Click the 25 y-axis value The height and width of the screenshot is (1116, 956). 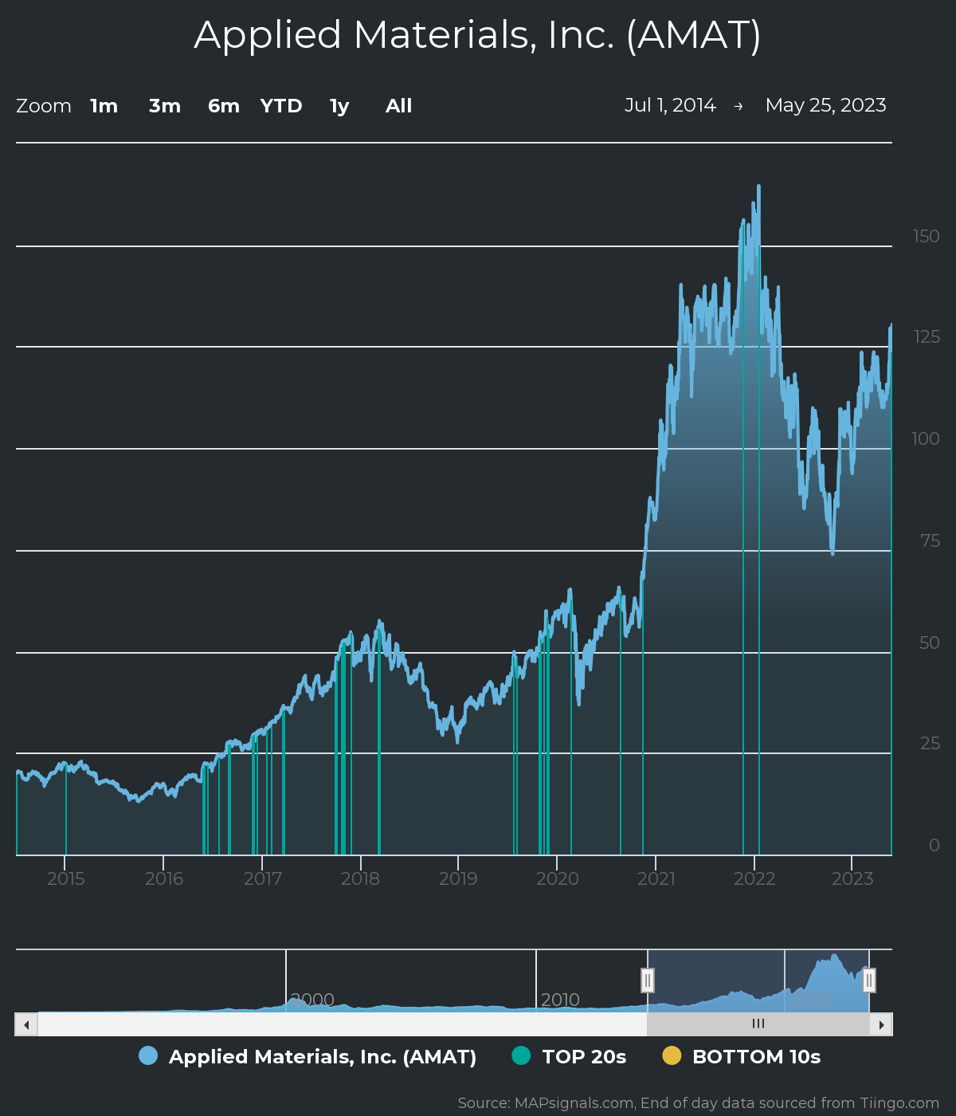(930, 744)
